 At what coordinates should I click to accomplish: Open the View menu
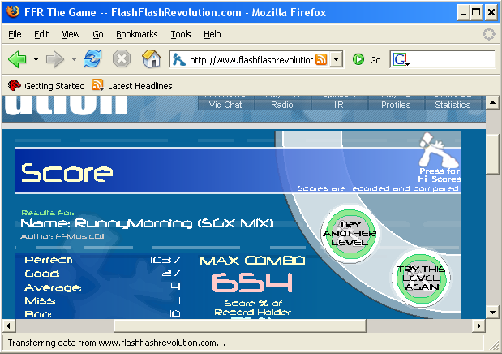(x=71, y=35)
